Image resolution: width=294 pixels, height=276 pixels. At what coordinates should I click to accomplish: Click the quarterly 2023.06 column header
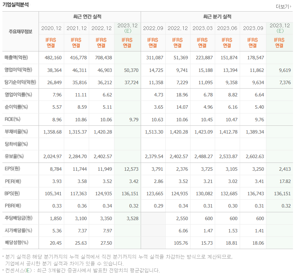[227, 28]
